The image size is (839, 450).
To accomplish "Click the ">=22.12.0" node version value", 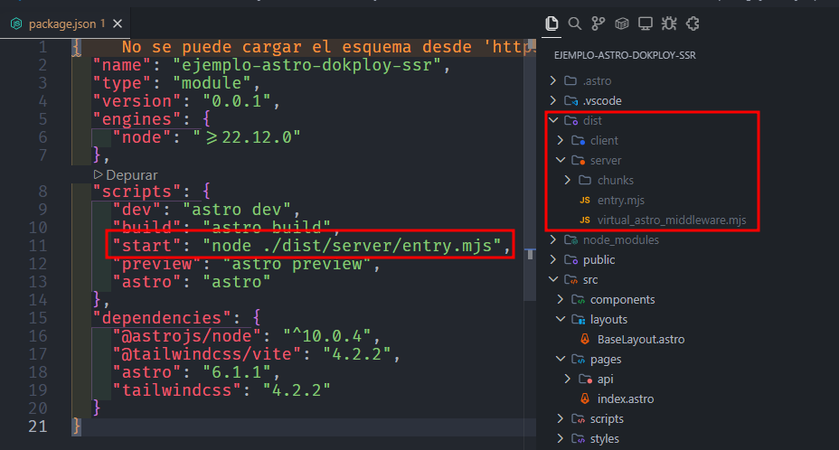I will [247, 137].
